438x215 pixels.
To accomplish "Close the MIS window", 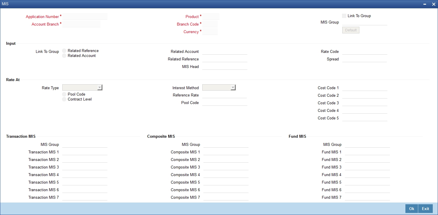I will pos(434,4).
